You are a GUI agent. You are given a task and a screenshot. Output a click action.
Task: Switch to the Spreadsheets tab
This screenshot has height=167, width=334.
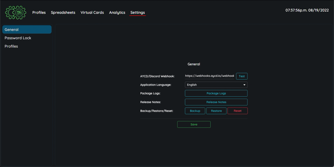click(63, 13)
